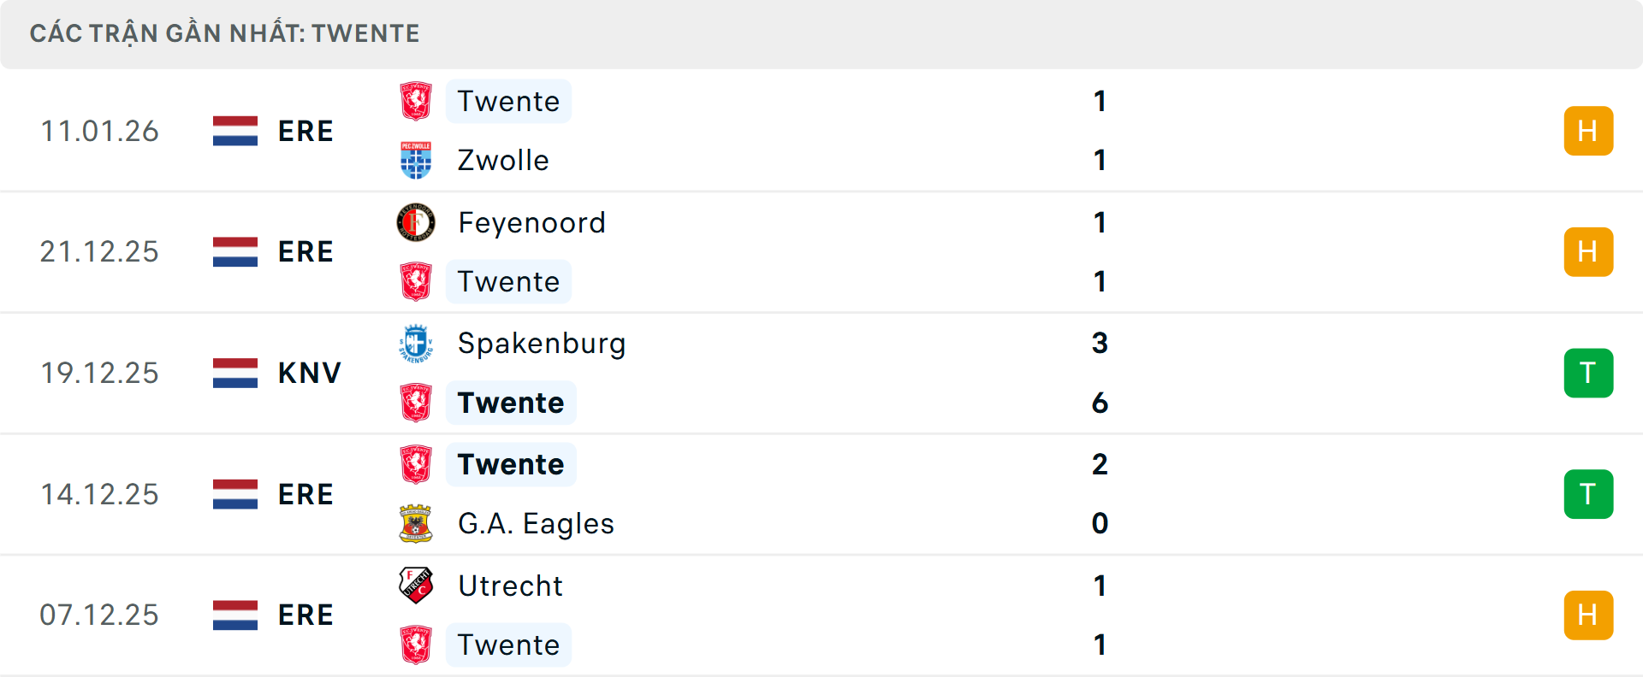
Task: Click the Spakenburg club crest
Action: [x=416, y=344]
